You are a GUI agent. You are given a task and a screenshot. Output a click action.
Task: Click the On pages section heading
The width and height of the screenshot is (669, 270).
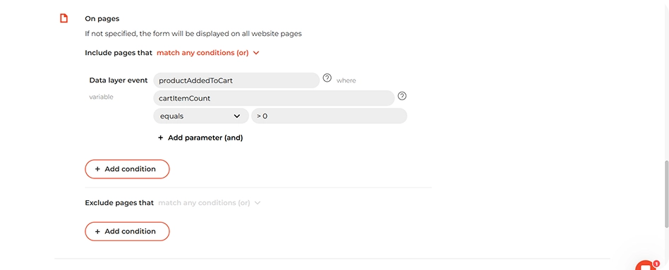coord(102,19)
